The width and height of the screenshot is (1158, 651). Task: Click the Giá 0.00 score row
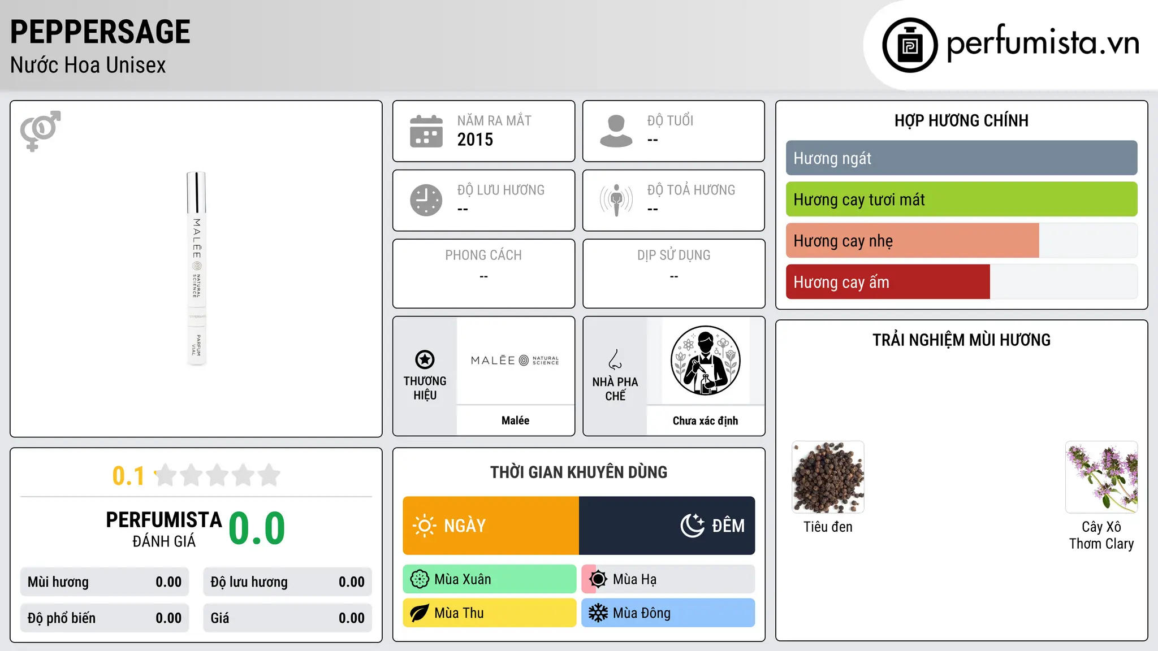(288, 618)
